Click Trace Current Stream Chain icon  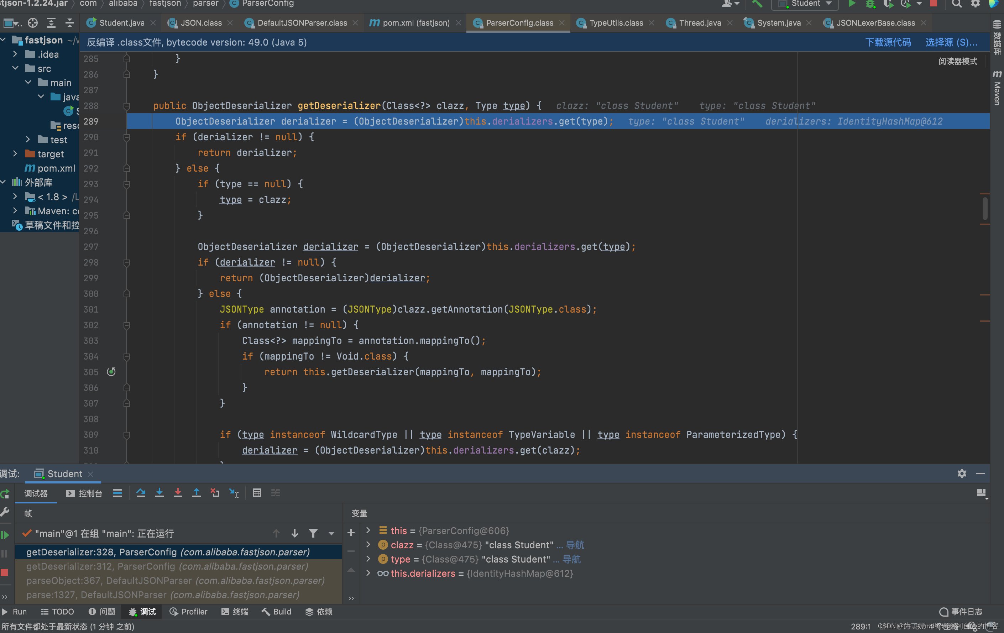click(276, 493)
